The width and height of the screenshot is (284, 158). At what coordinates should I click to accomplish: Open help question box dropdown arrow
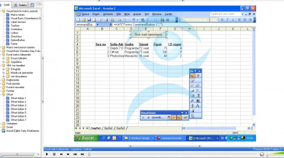(x=242, y=14)
